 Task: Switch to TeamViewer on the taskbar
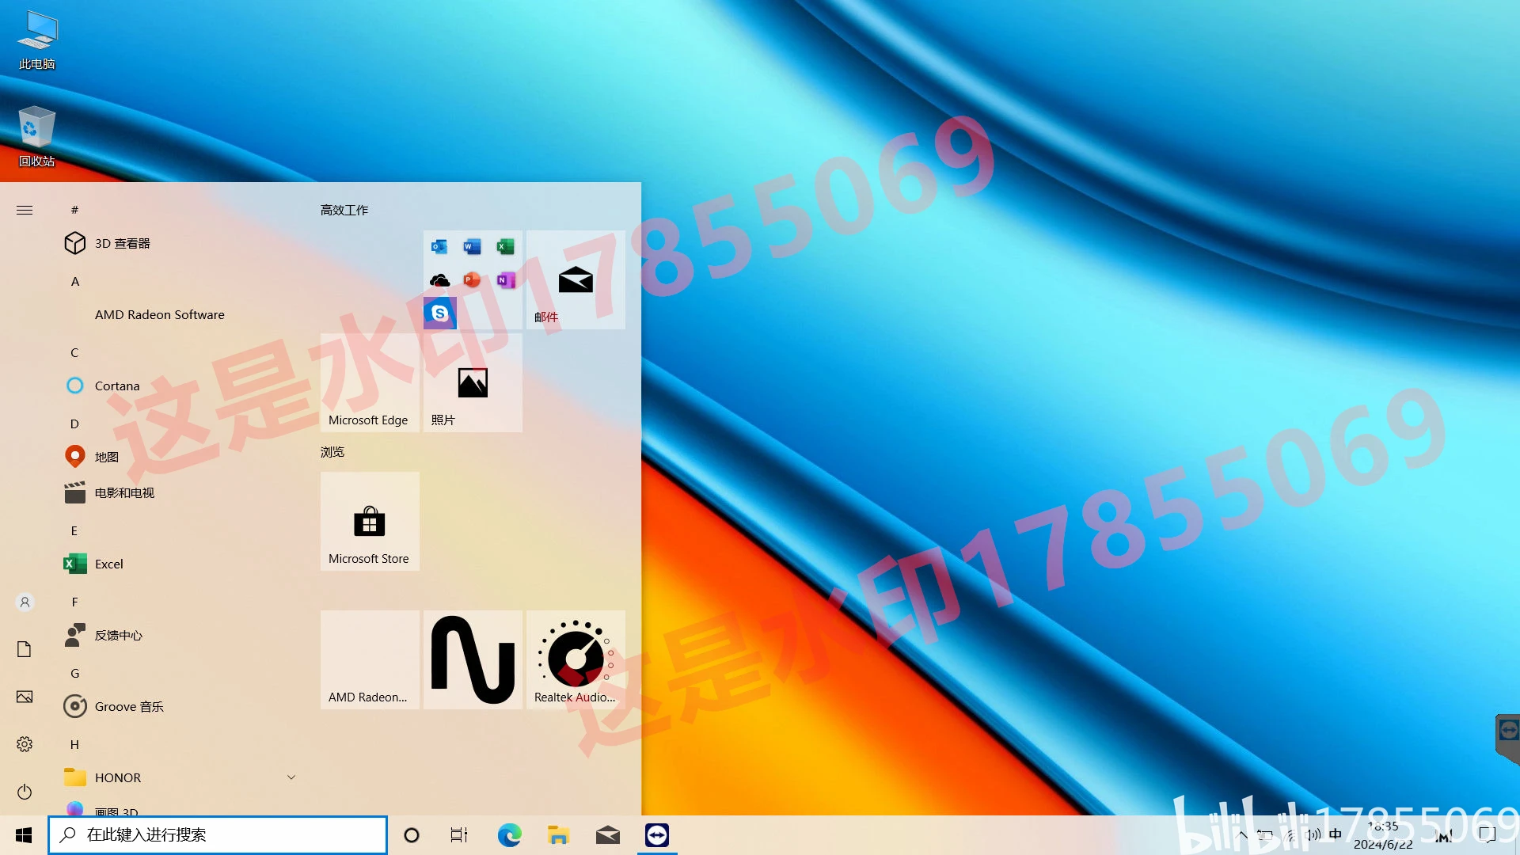pos(657,835)
